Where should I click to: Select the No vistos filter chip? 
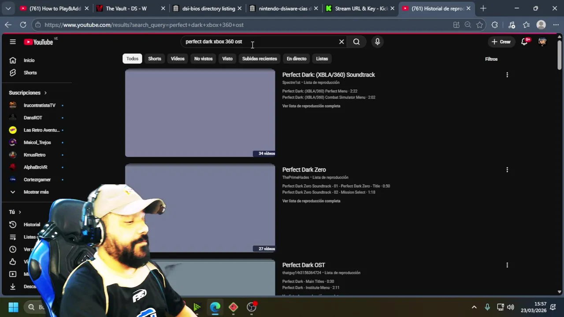(203, 59)
